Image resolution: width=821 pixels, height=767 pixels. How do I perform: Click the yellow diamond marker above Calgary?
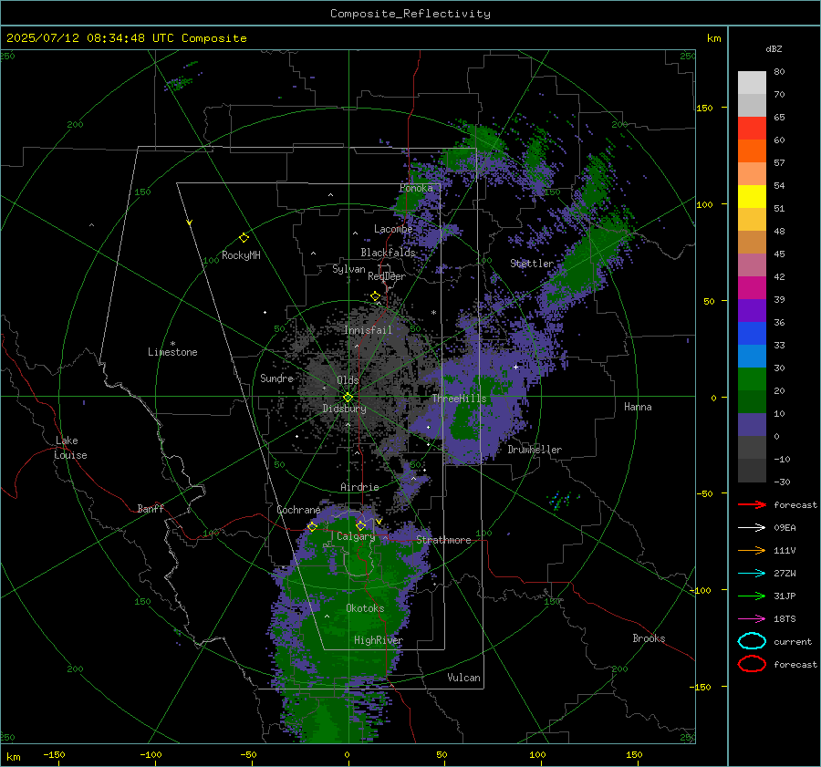(360, 525)
